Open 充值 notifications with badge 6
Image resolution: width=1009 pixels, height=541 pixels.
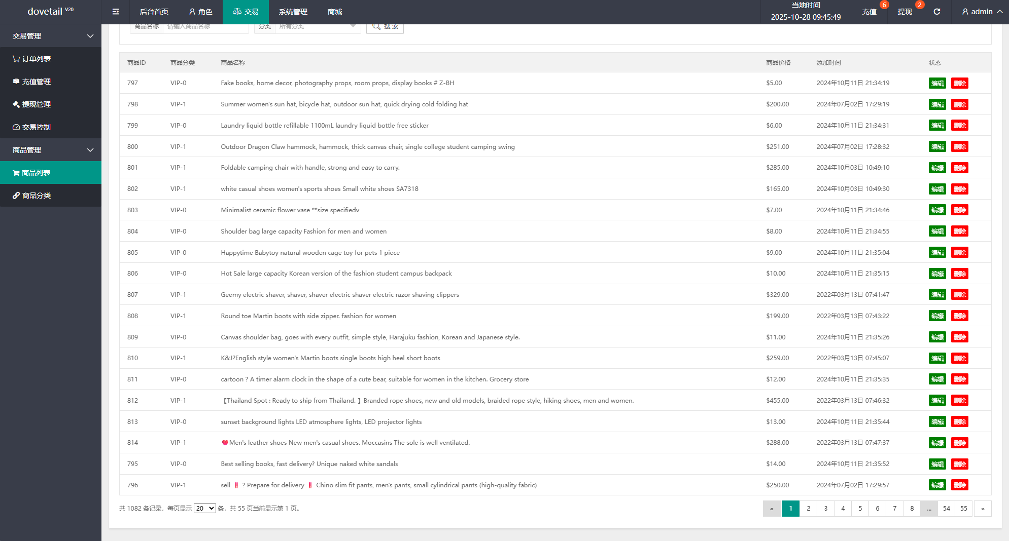click(x=869, y=12)
